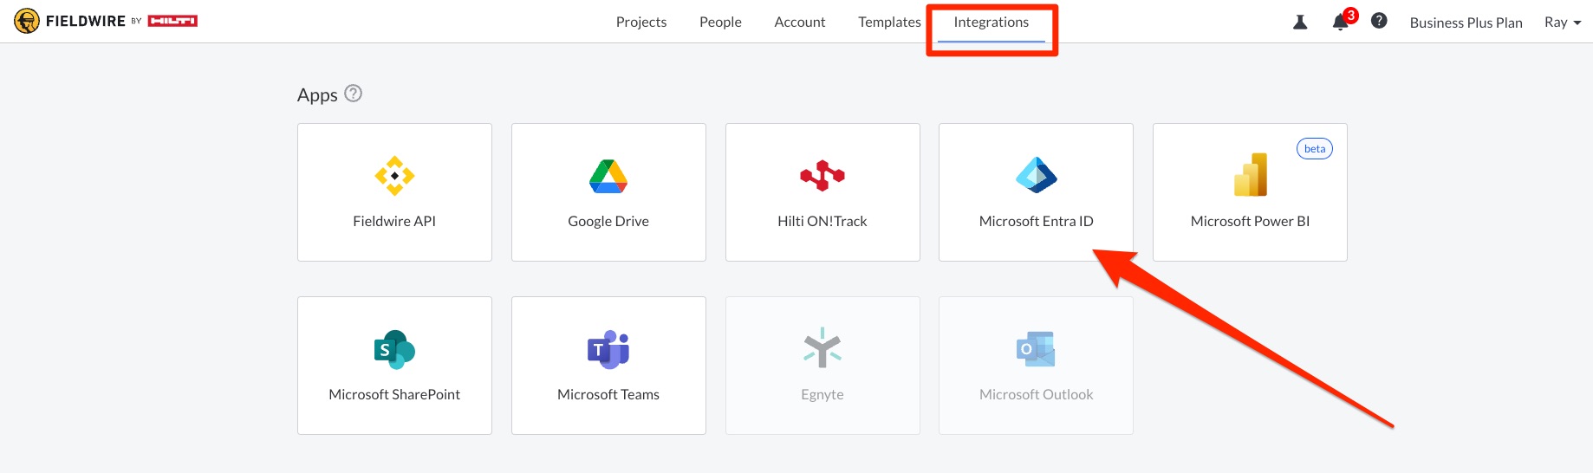Open the Projects tab

(x=641, y=22)
